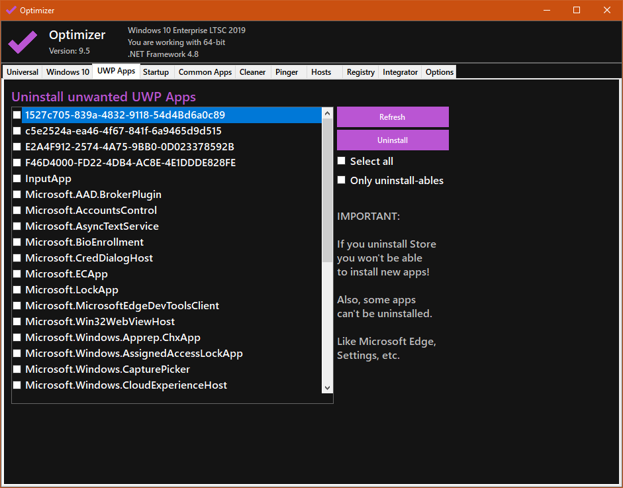The image size is (623, 488).
Task: Switch to the Universal tab
Action: tap(23, 72)
